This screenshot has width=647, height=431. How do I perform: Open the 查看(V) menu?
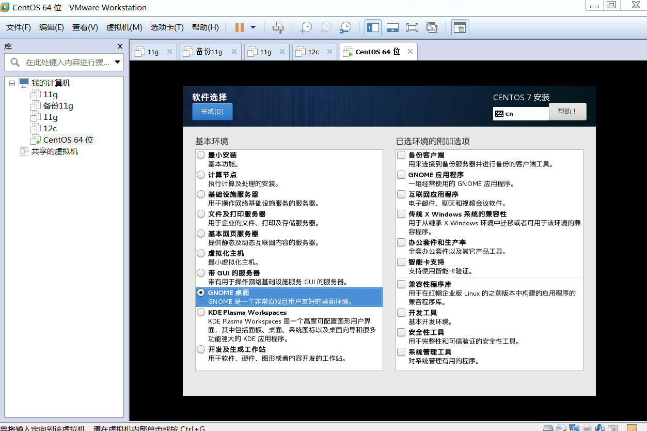pyautogui.click(x=85, y=27)
